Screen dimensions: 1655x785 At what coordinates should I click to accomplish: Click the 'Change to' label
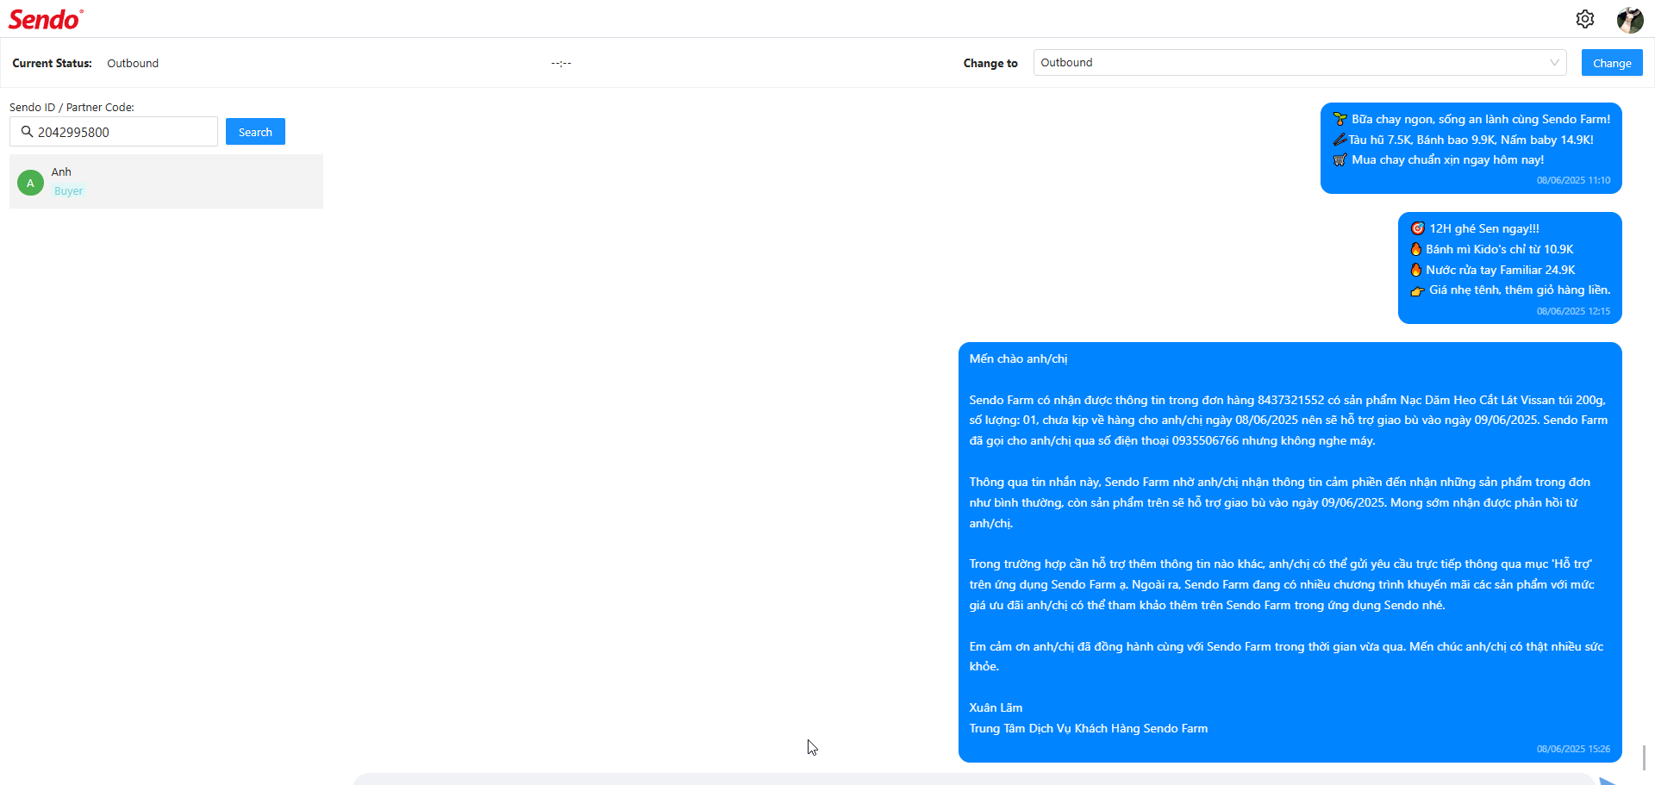[x=990, y=63]
